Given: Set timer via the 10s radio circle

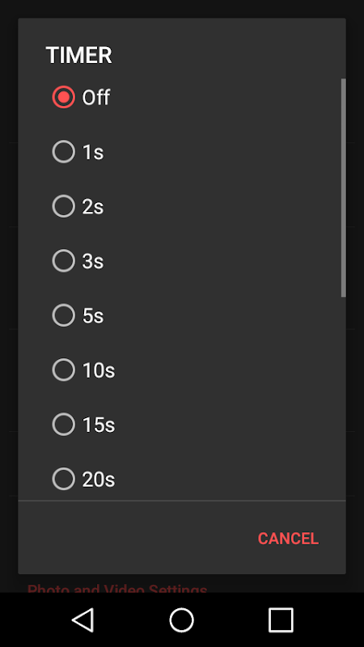Looking at the screenshot, I should click(x=64, y=370).
